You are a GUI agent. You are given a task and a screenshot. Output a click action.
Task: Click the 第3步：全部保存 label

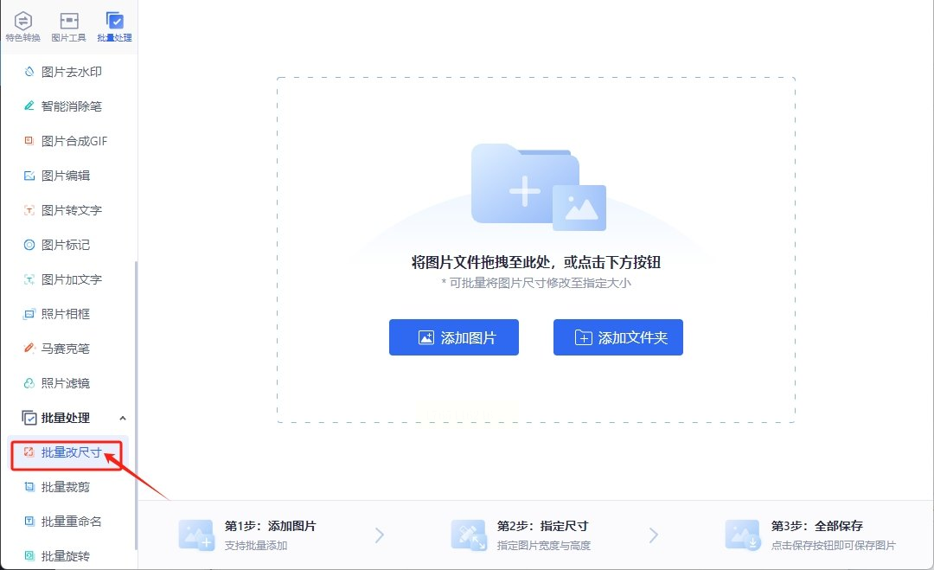click(817, 526)
